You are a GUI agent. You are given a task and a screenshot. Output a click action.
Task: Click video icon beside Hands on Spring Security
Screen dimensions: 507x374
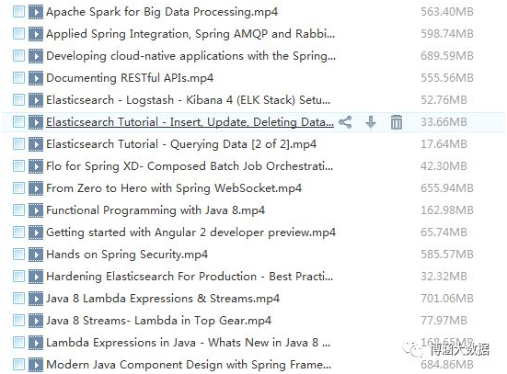tap(36, 255)
